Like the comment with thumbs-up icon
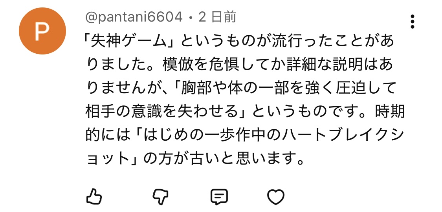This screenshot has width=442, height=212. pyautogui.click(x=94, y=196)
